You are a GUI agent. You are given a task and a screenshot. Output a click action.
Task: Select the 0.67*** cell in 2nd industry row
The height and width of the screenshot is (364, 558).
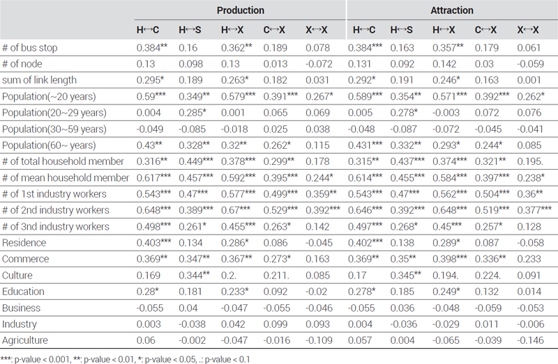236,210
